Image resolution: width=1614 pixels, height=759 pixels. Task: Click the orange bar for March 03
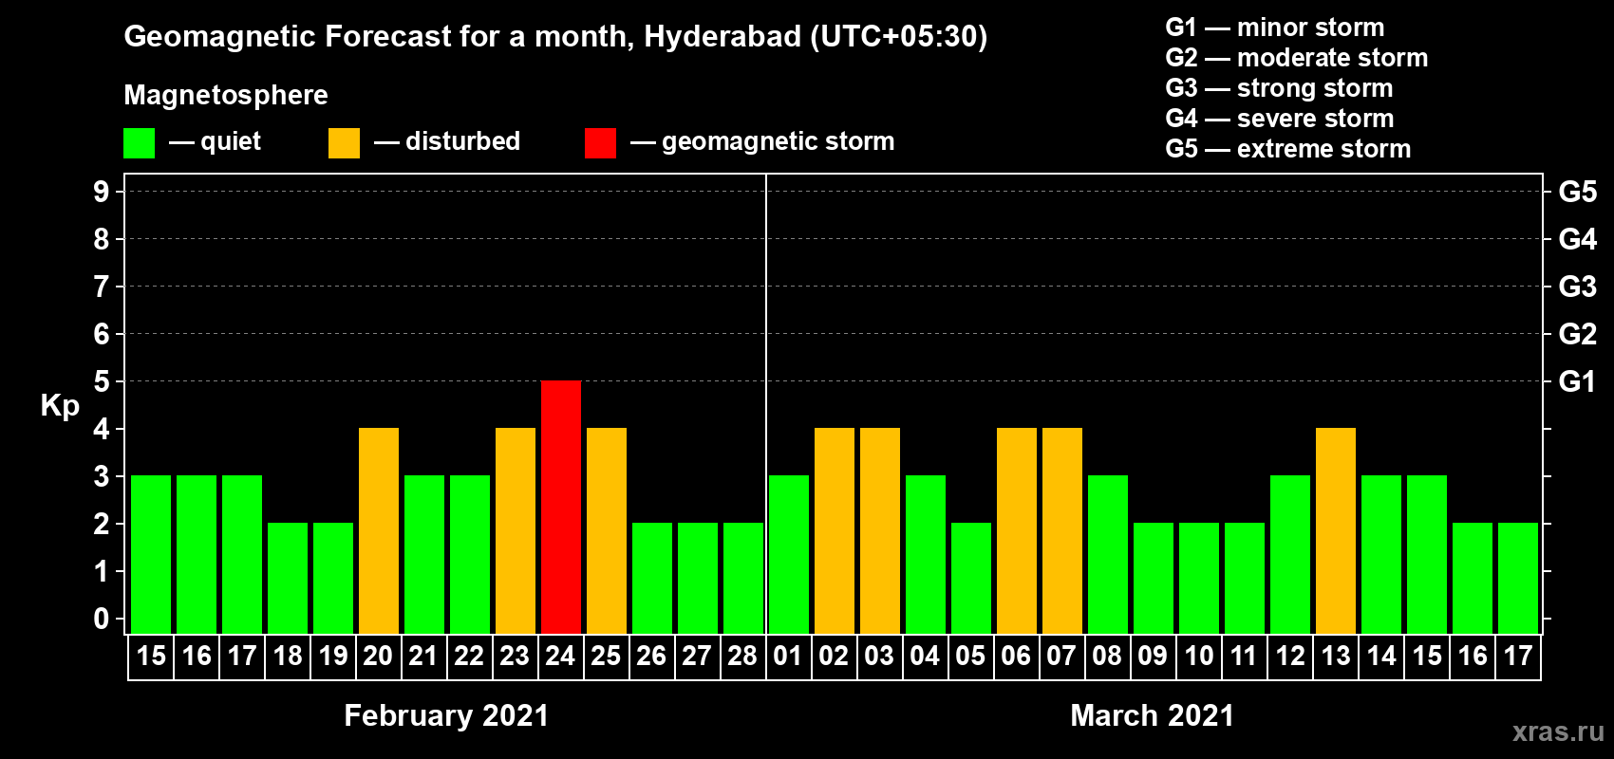[880, 530]
